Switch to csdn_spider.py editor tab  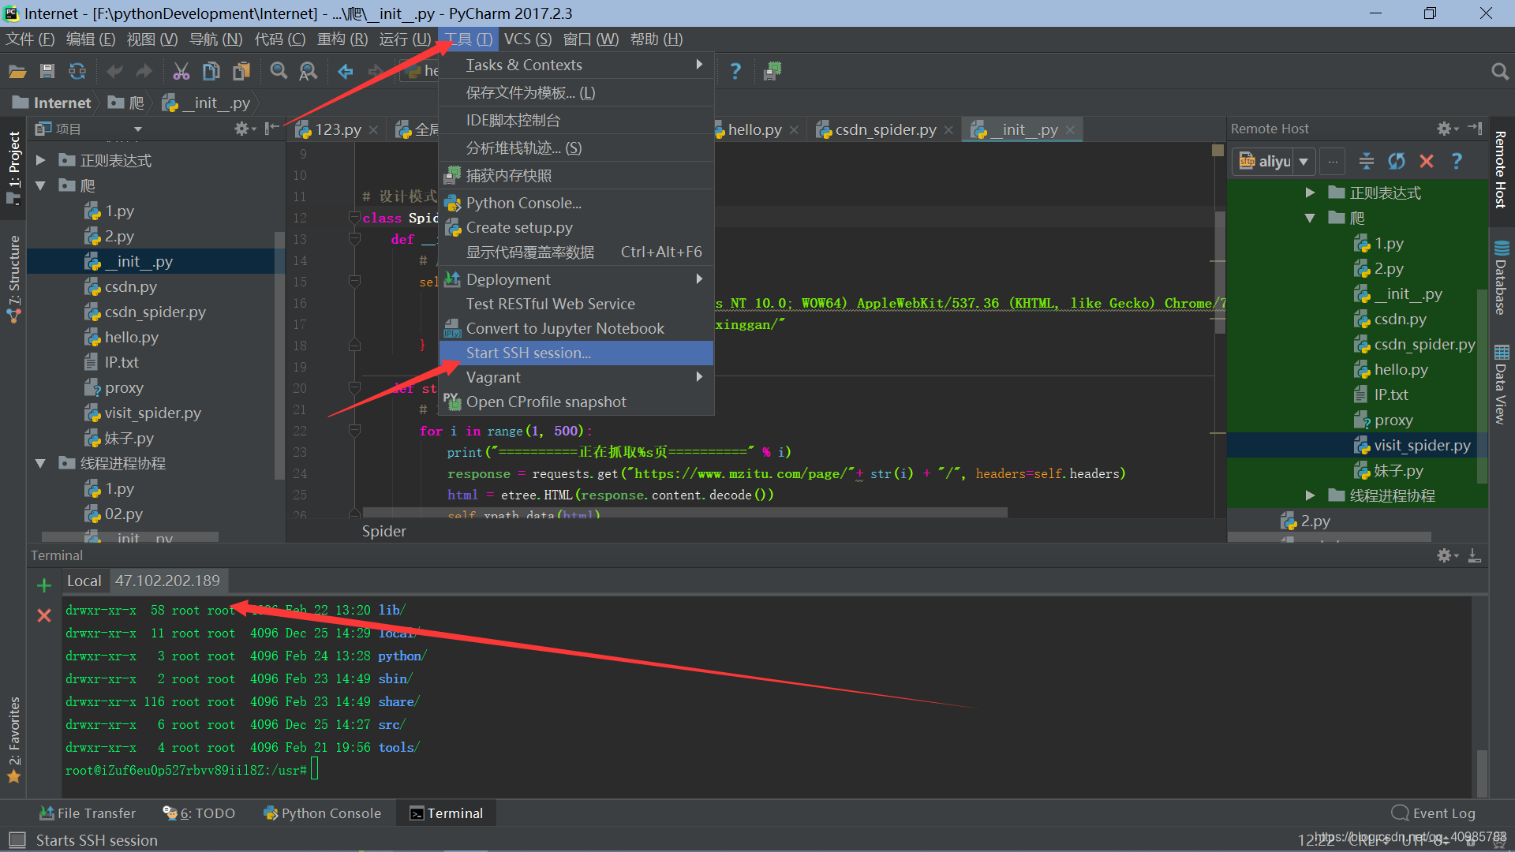pyautogui.click(x=885, y=129)
